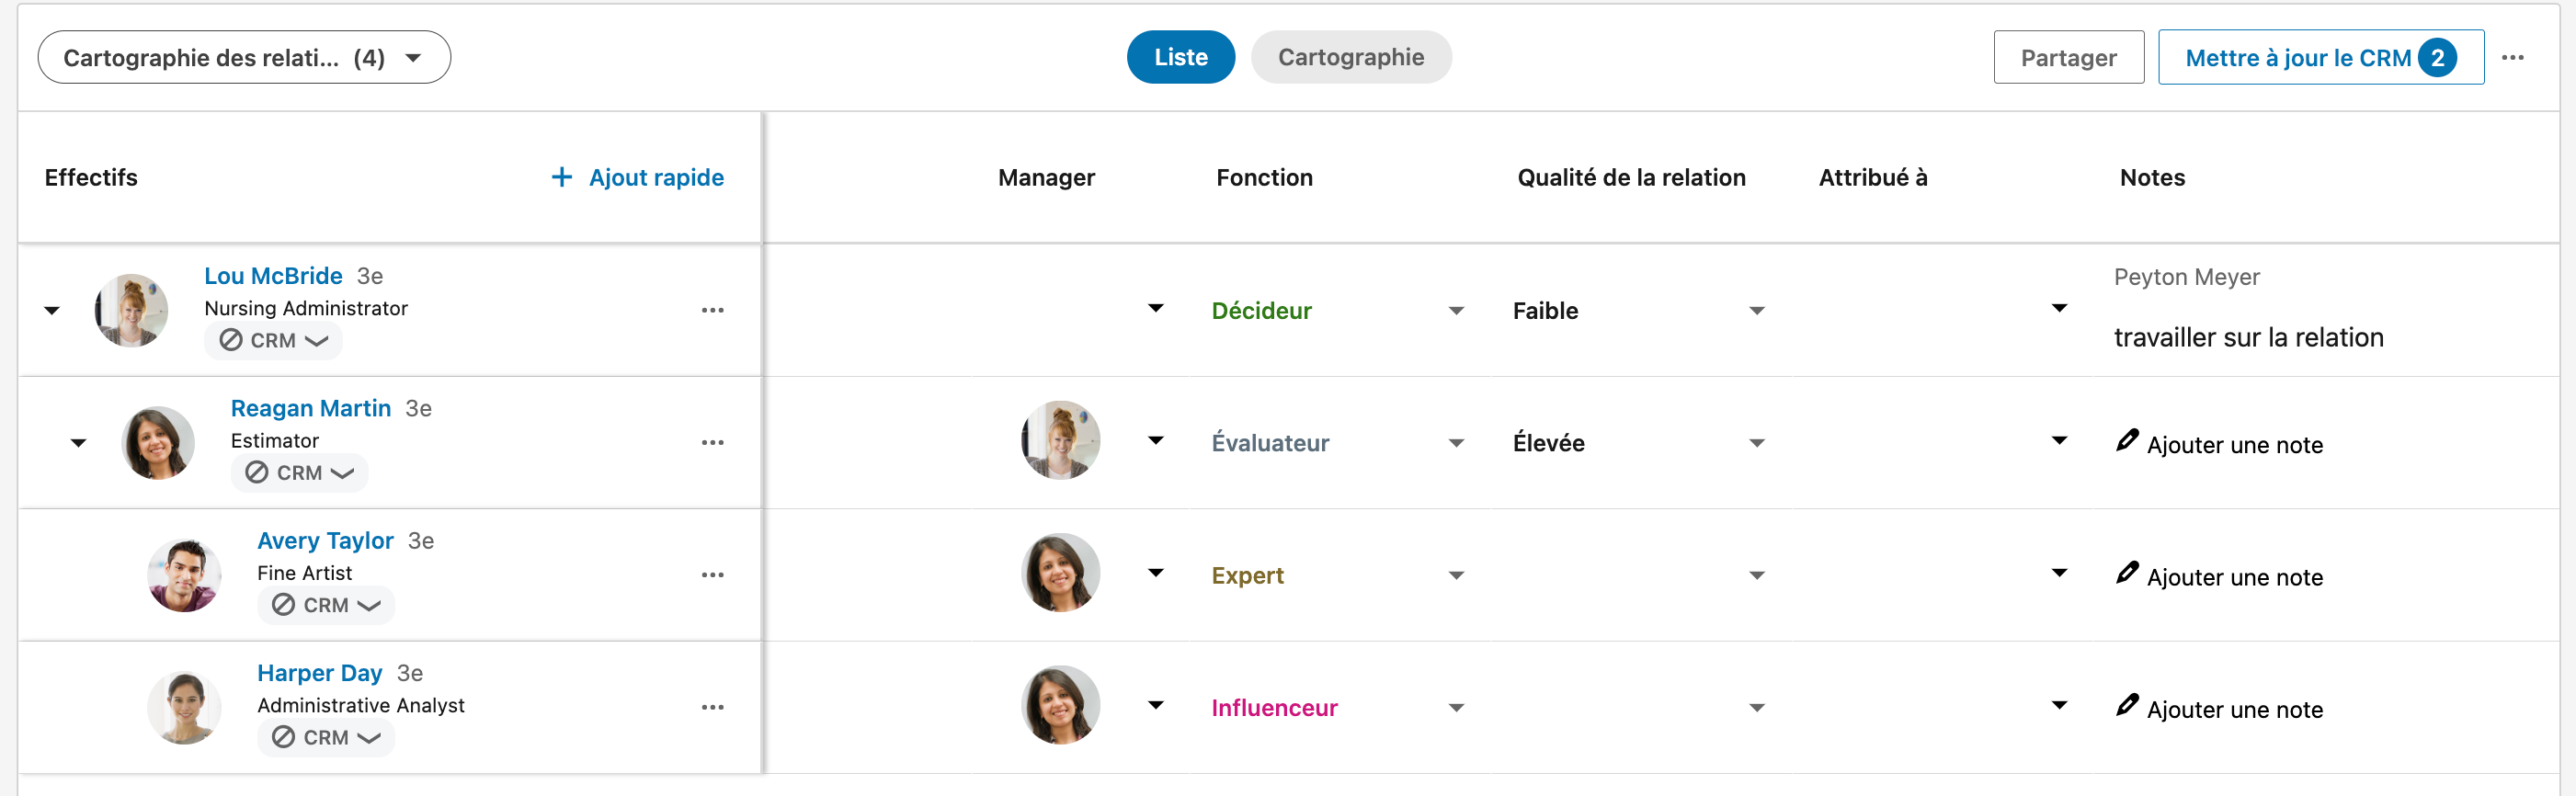Click the CRM not-synced badge under Lou McBride

(273, 340)
